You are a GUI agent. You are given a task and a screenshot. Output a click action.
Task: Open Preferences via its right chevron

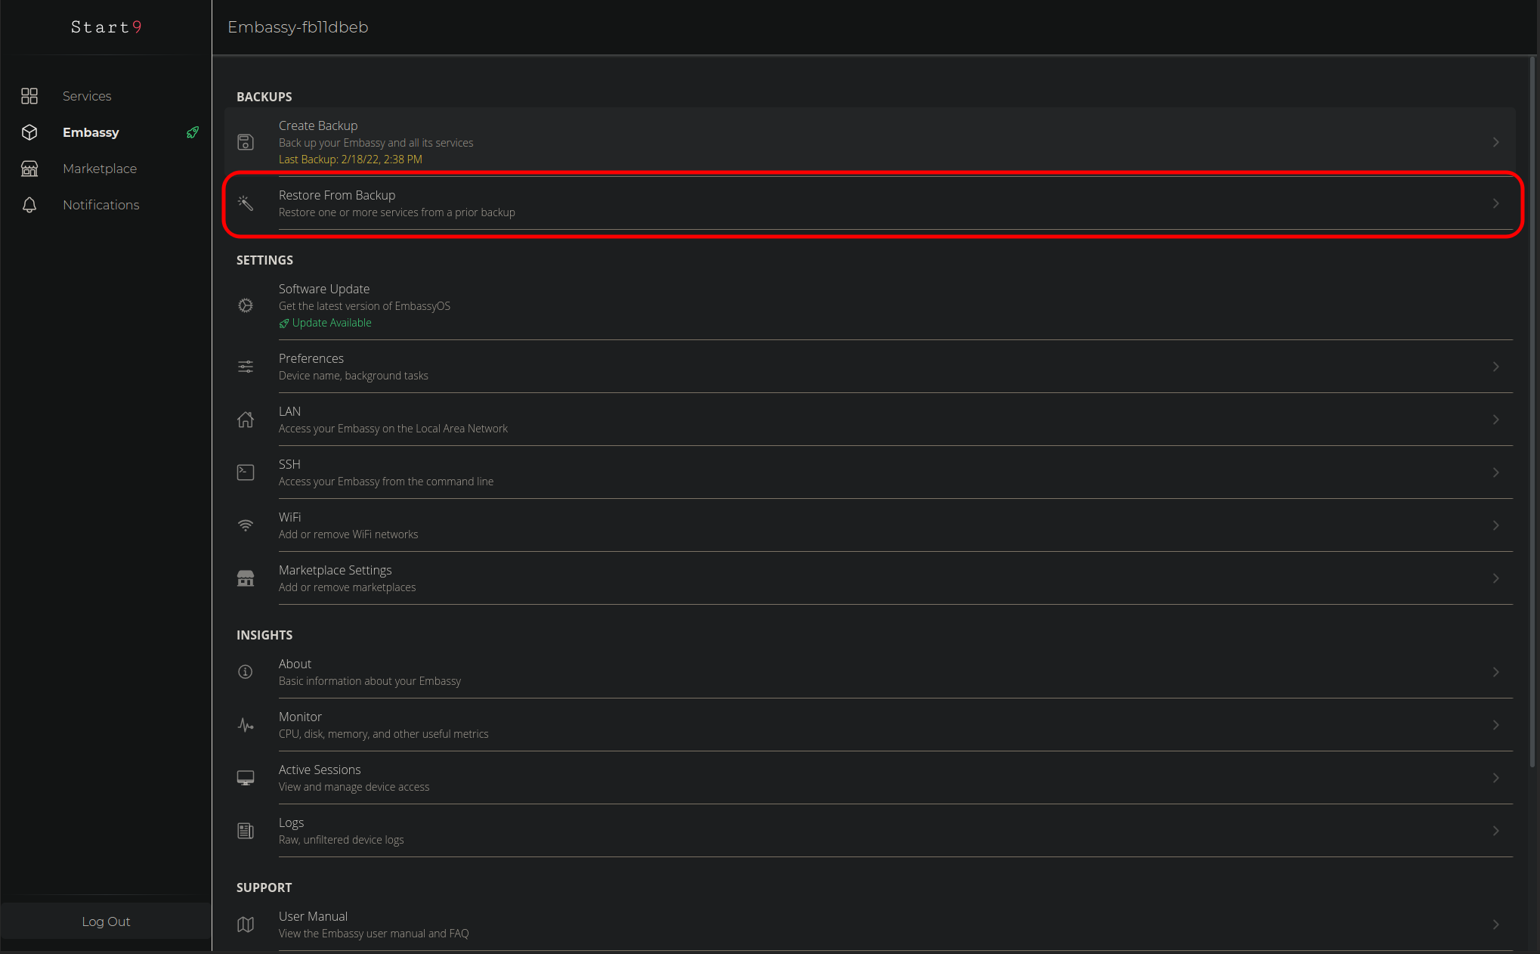pyautogui.click(x=1495, y=367)
